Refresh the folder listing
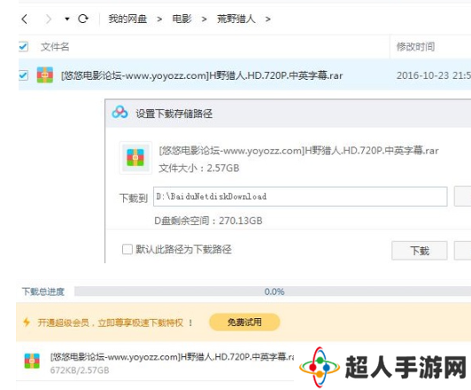The height and width of the screenshot is (390, 471). [x=83, y=19]
